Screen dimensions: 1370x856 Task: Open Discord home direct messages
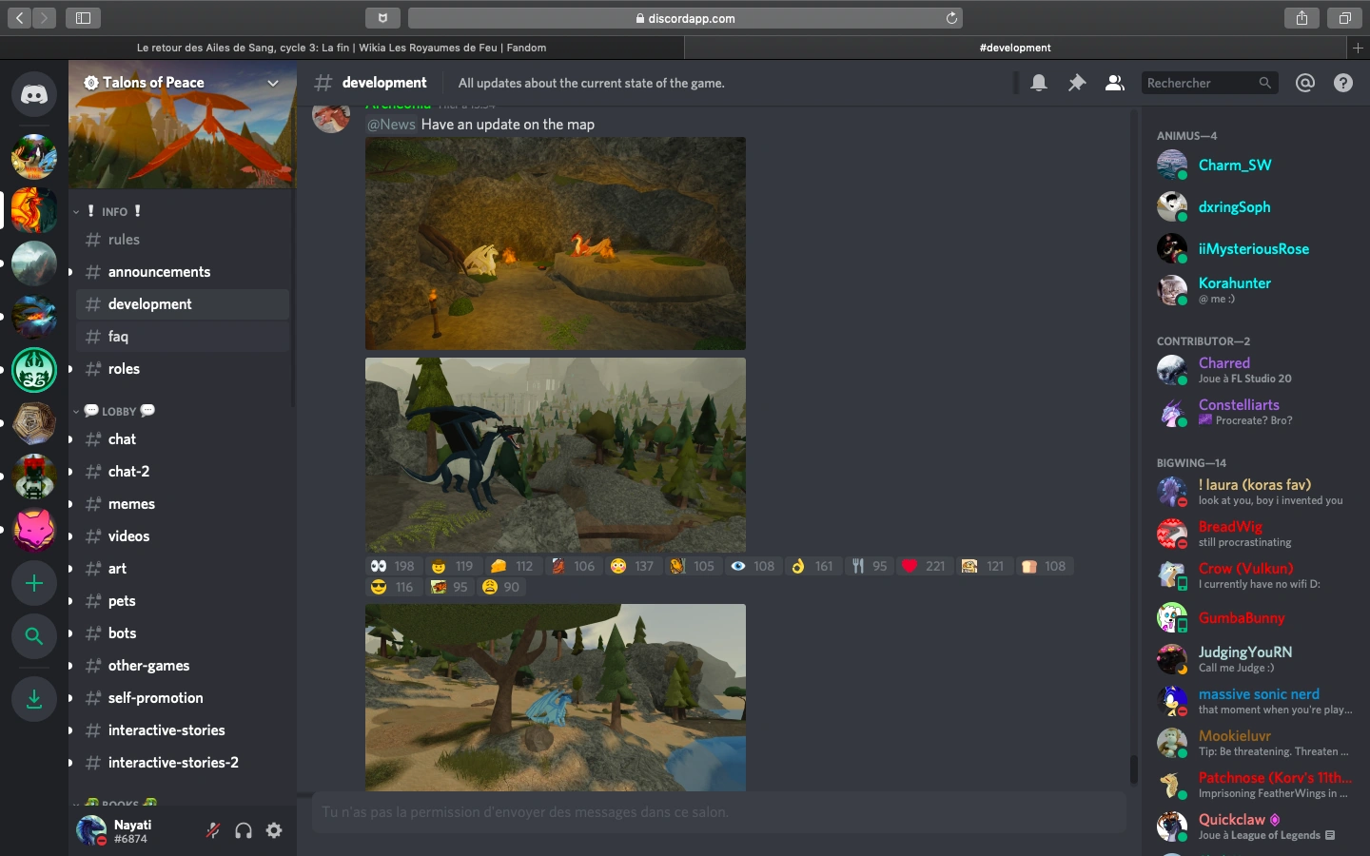[x=34, y=95]
